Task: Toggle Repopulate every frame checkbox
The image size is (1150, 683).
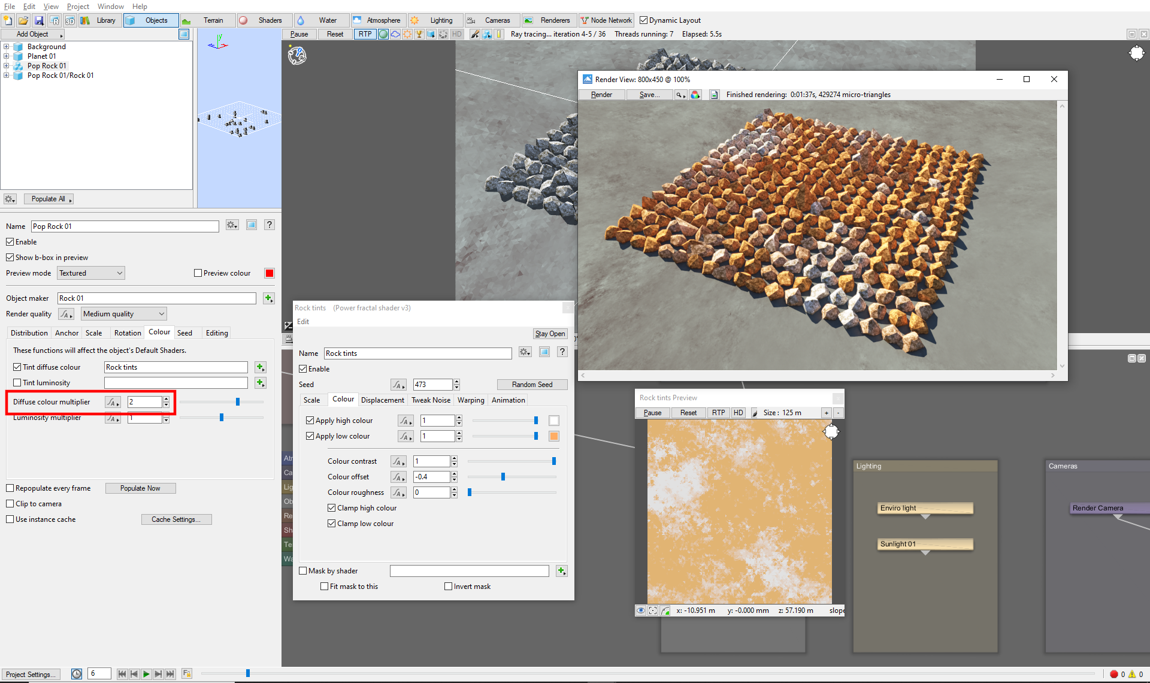Action: [x=10, y=488]
